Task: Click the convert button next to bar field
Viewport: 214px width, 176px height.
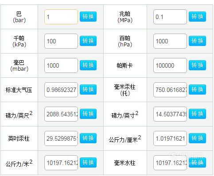Action: coord(88,17)
